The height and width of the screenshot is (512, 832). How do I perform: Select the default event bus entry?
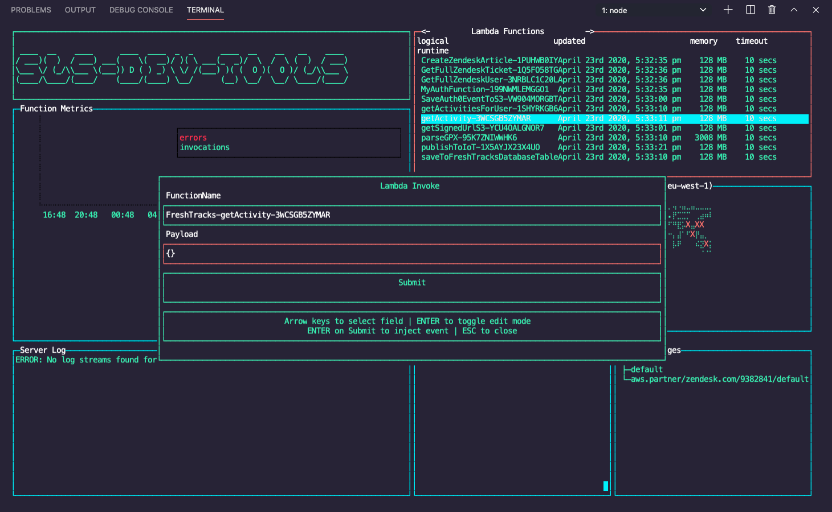pos(646,369)
